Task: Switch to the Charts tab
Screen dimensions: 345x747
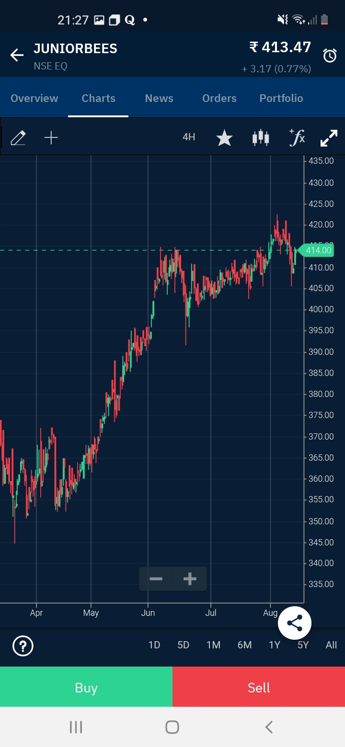Action: point(98,98)
